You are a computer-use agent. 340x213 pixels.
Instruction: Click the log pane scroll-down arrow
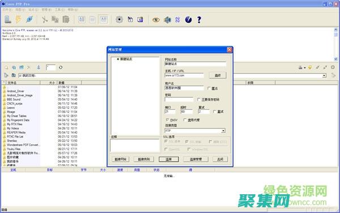335,59
